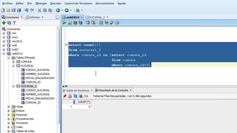This screenshot has height=133, width=237.
Task: Open the Ayuda menu
Action: 121,3
